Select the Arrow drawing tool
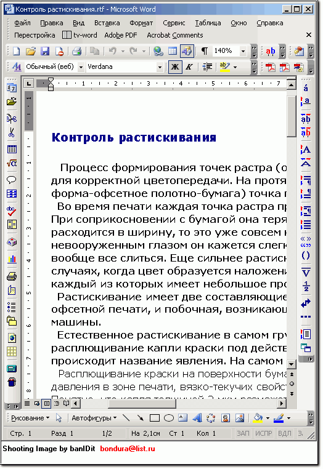This screenshot has width=323, height=469. 140,419
